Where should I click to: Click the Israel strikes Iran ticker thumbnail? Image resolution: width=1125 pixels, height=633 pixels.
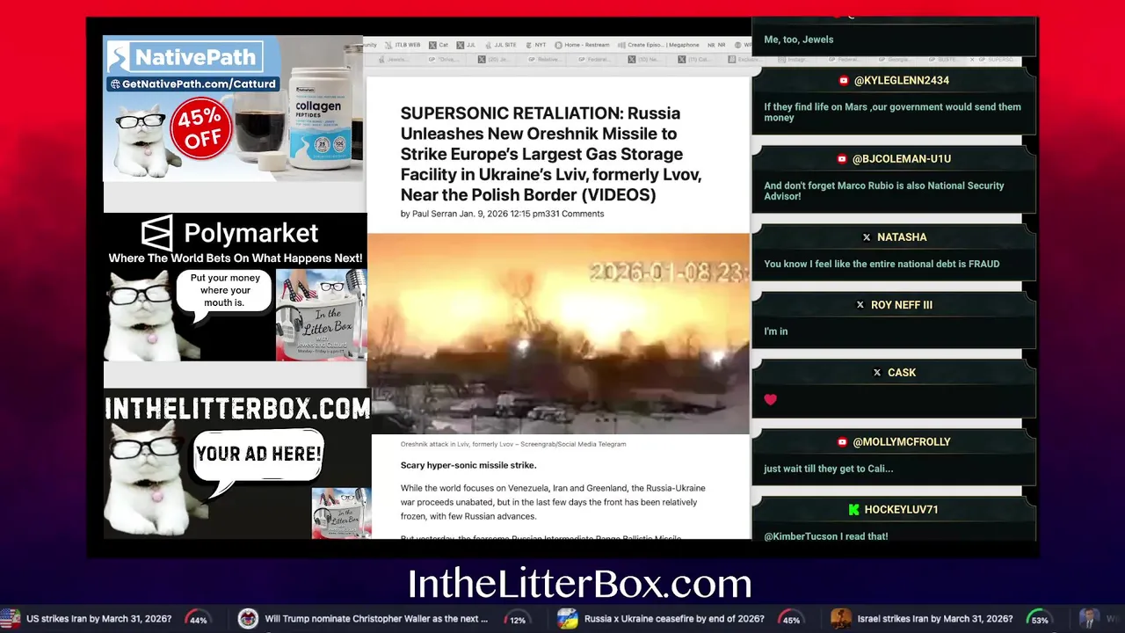click(841, 619)
